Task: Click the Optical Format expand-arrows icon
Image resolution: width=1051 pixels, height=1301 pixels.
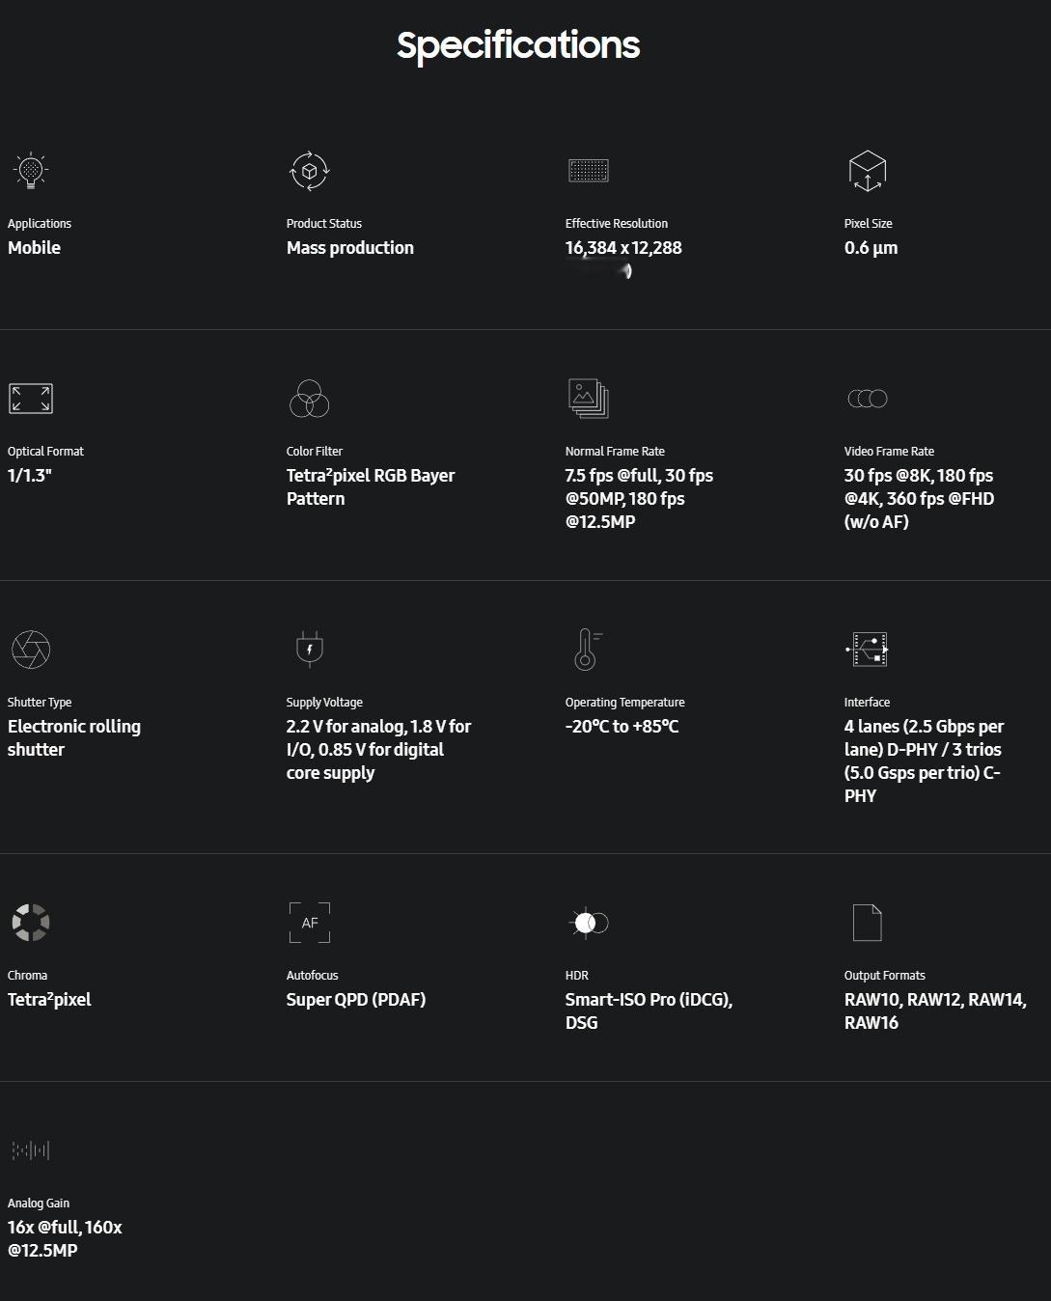Action: 31,399
